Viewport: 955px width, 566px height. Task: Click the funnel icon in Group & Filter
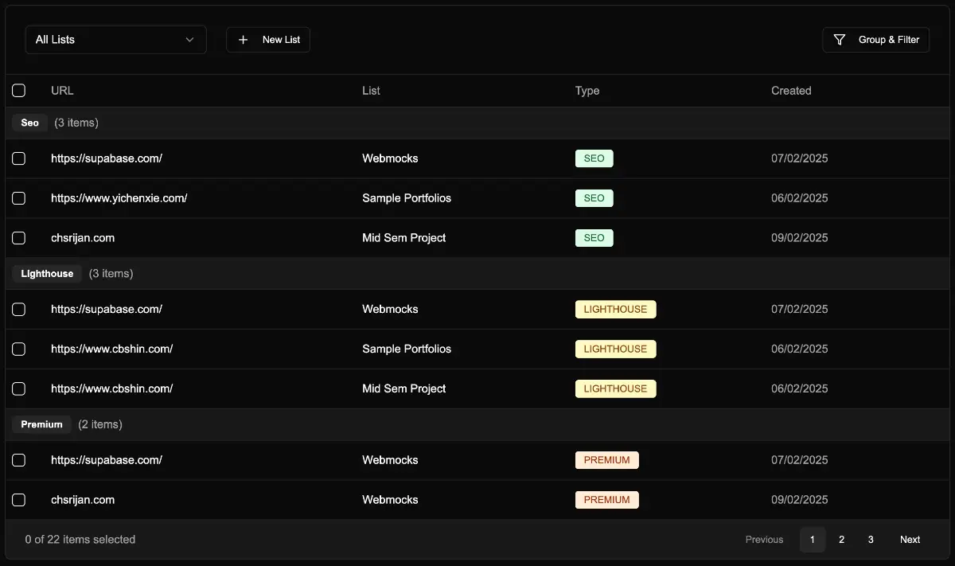click(x=839, y=40)
